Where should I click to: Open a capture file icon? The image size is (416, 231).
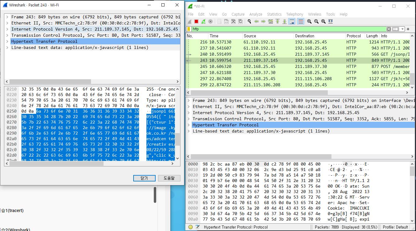coord(219,21)
